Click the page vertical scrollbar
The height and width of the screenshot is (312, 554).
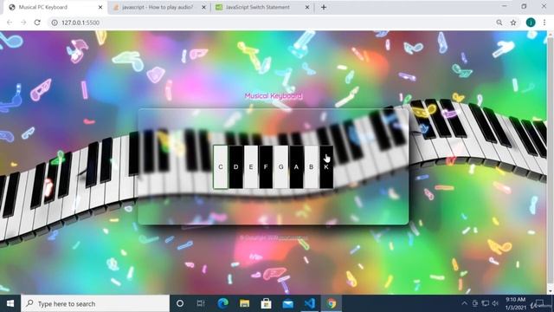pos(551,162)
